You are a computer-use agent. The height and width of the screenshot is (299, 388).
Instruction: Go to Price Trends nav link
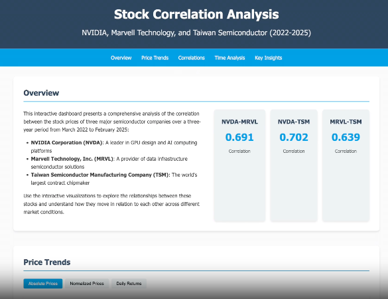[x=155, y=58]
